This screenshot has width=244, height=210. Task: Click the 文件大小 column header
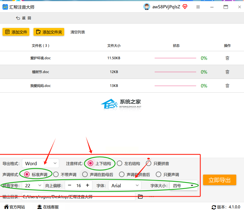[114, 46]
